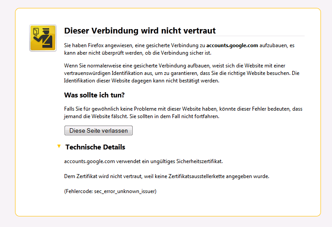Click the 'Was sollte ich tun?' heading

pyautogui.click(x=94, y=95)
